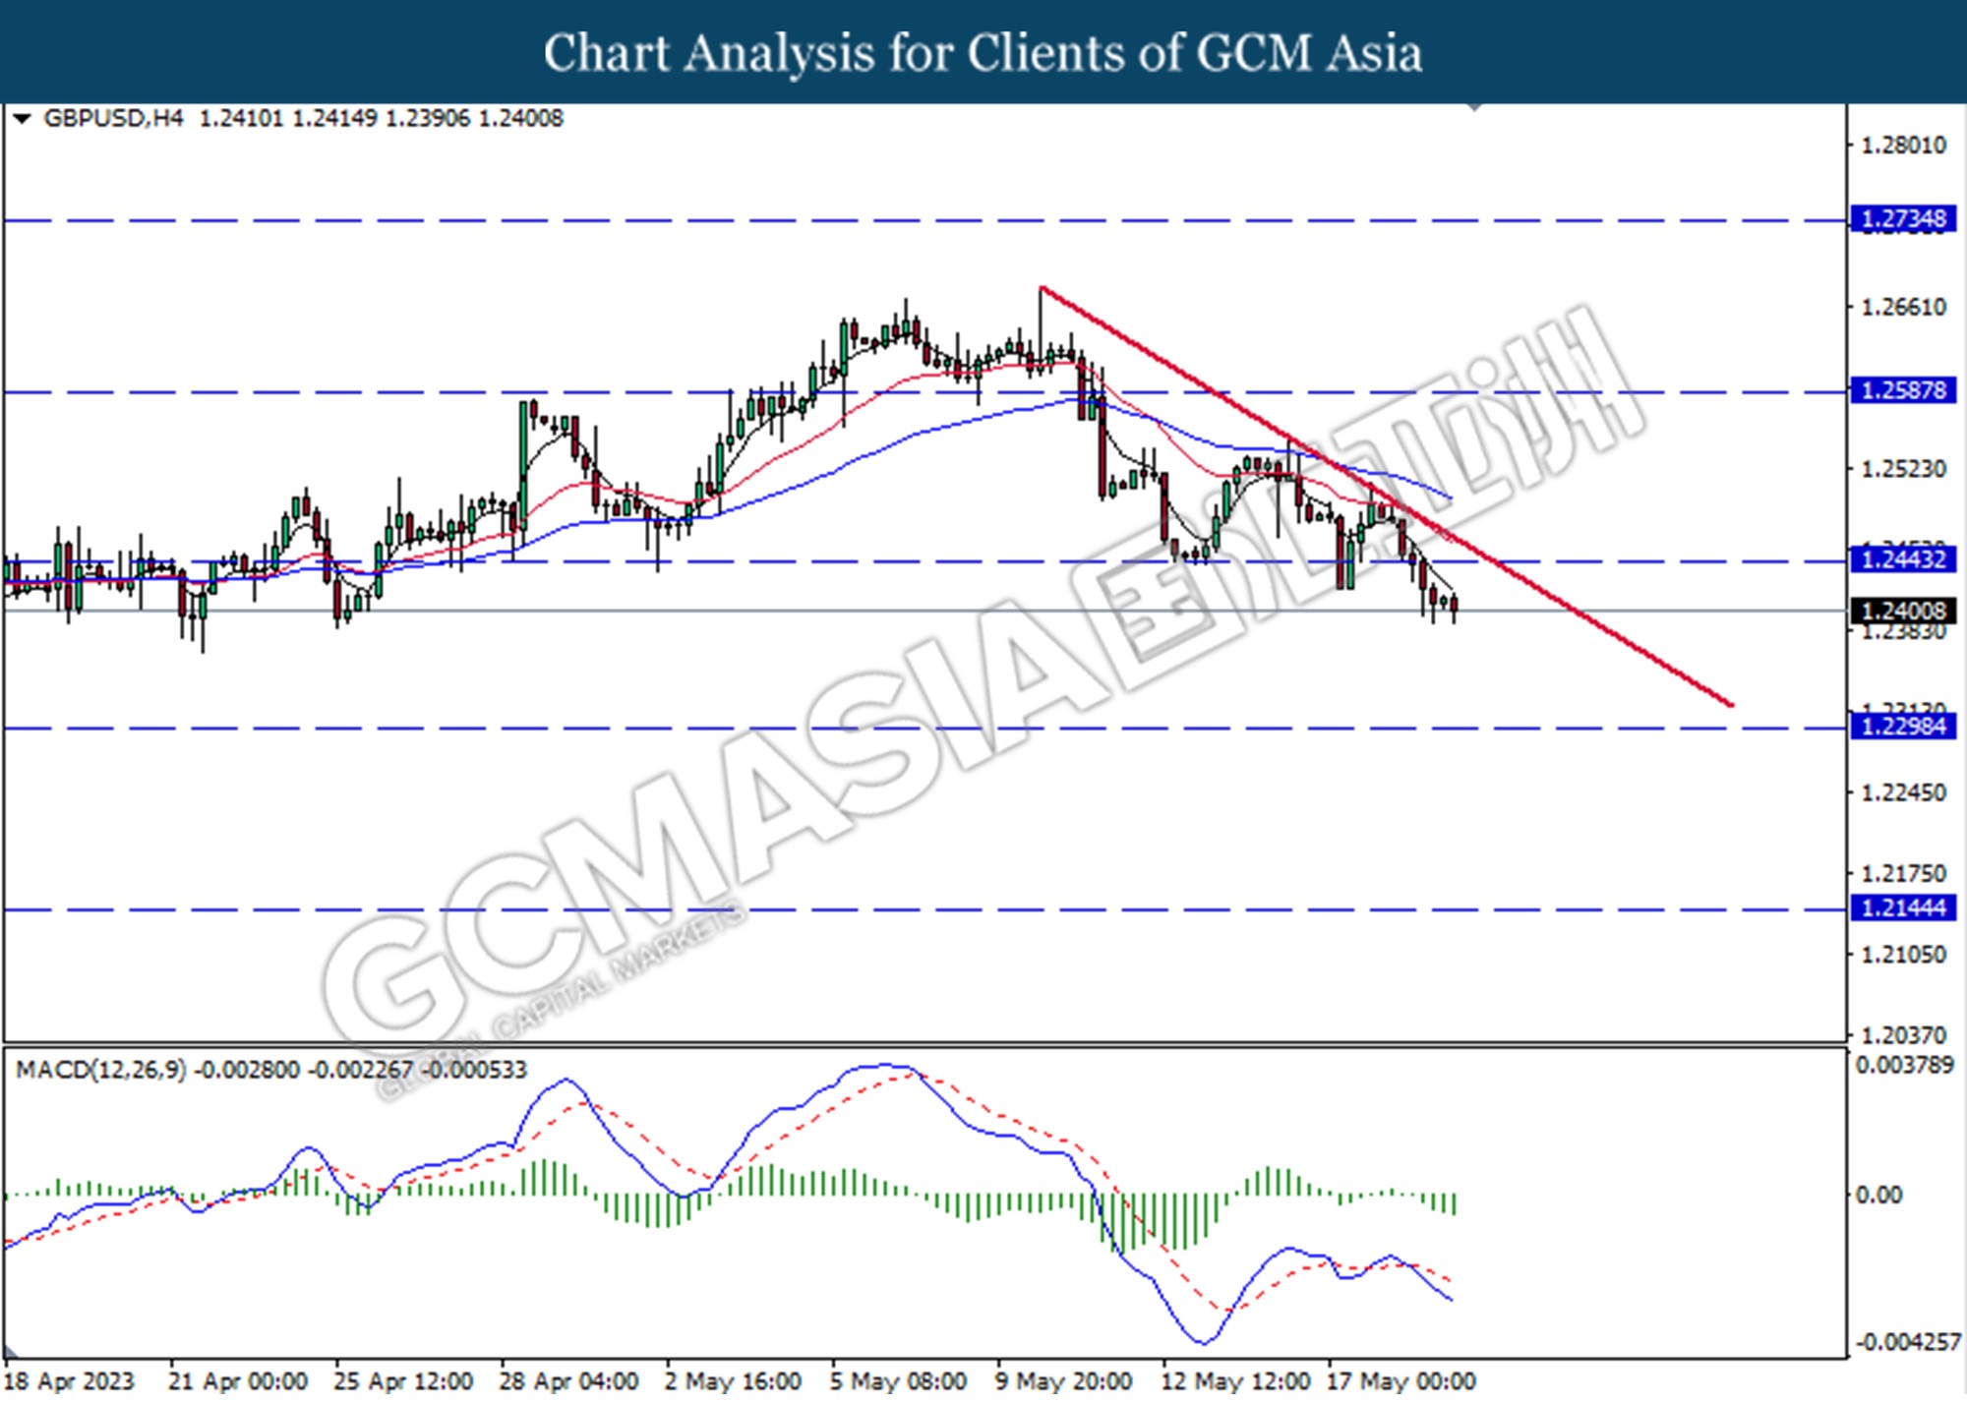The image size is (1967, 1404).
Task: Select the chart shift triangle marker at top
Action: pyautogui.click(x=1474, y=107)
